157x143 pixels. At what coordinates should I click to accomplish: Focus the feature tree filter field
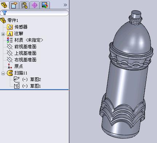point(34,13)
